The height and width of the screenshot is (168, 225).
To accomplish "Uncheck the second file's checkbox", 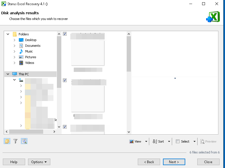I will pos(65,80).
